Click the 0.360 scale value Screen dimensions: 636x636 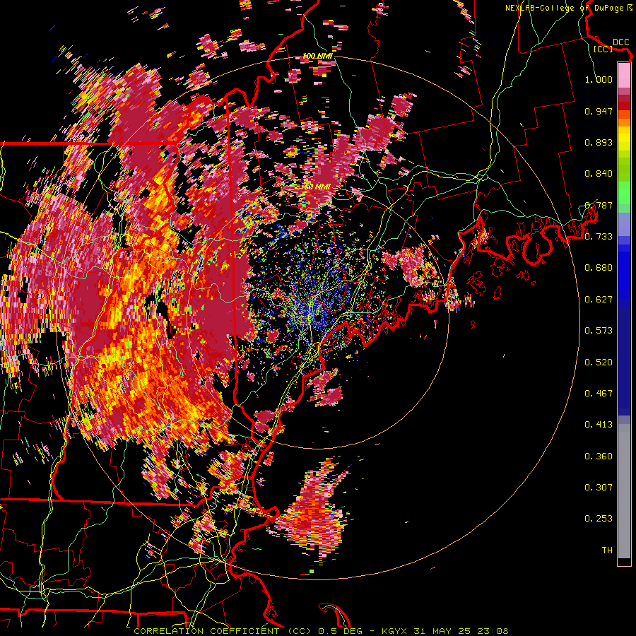pos(599,457)
